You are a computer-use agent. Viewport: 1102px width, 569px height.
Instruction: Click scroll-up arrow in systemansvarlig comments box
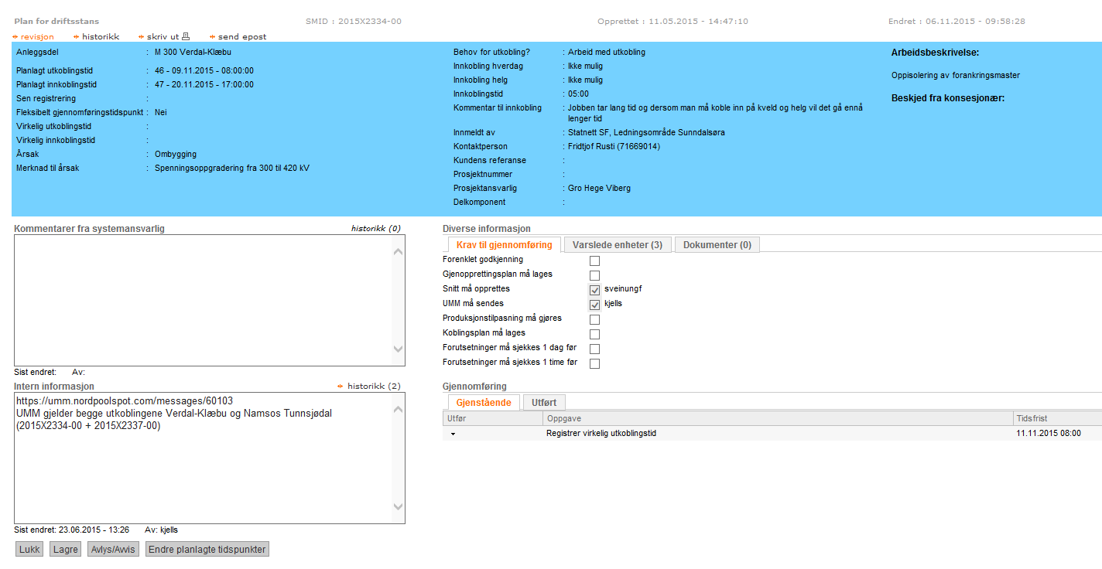[399, 251]
